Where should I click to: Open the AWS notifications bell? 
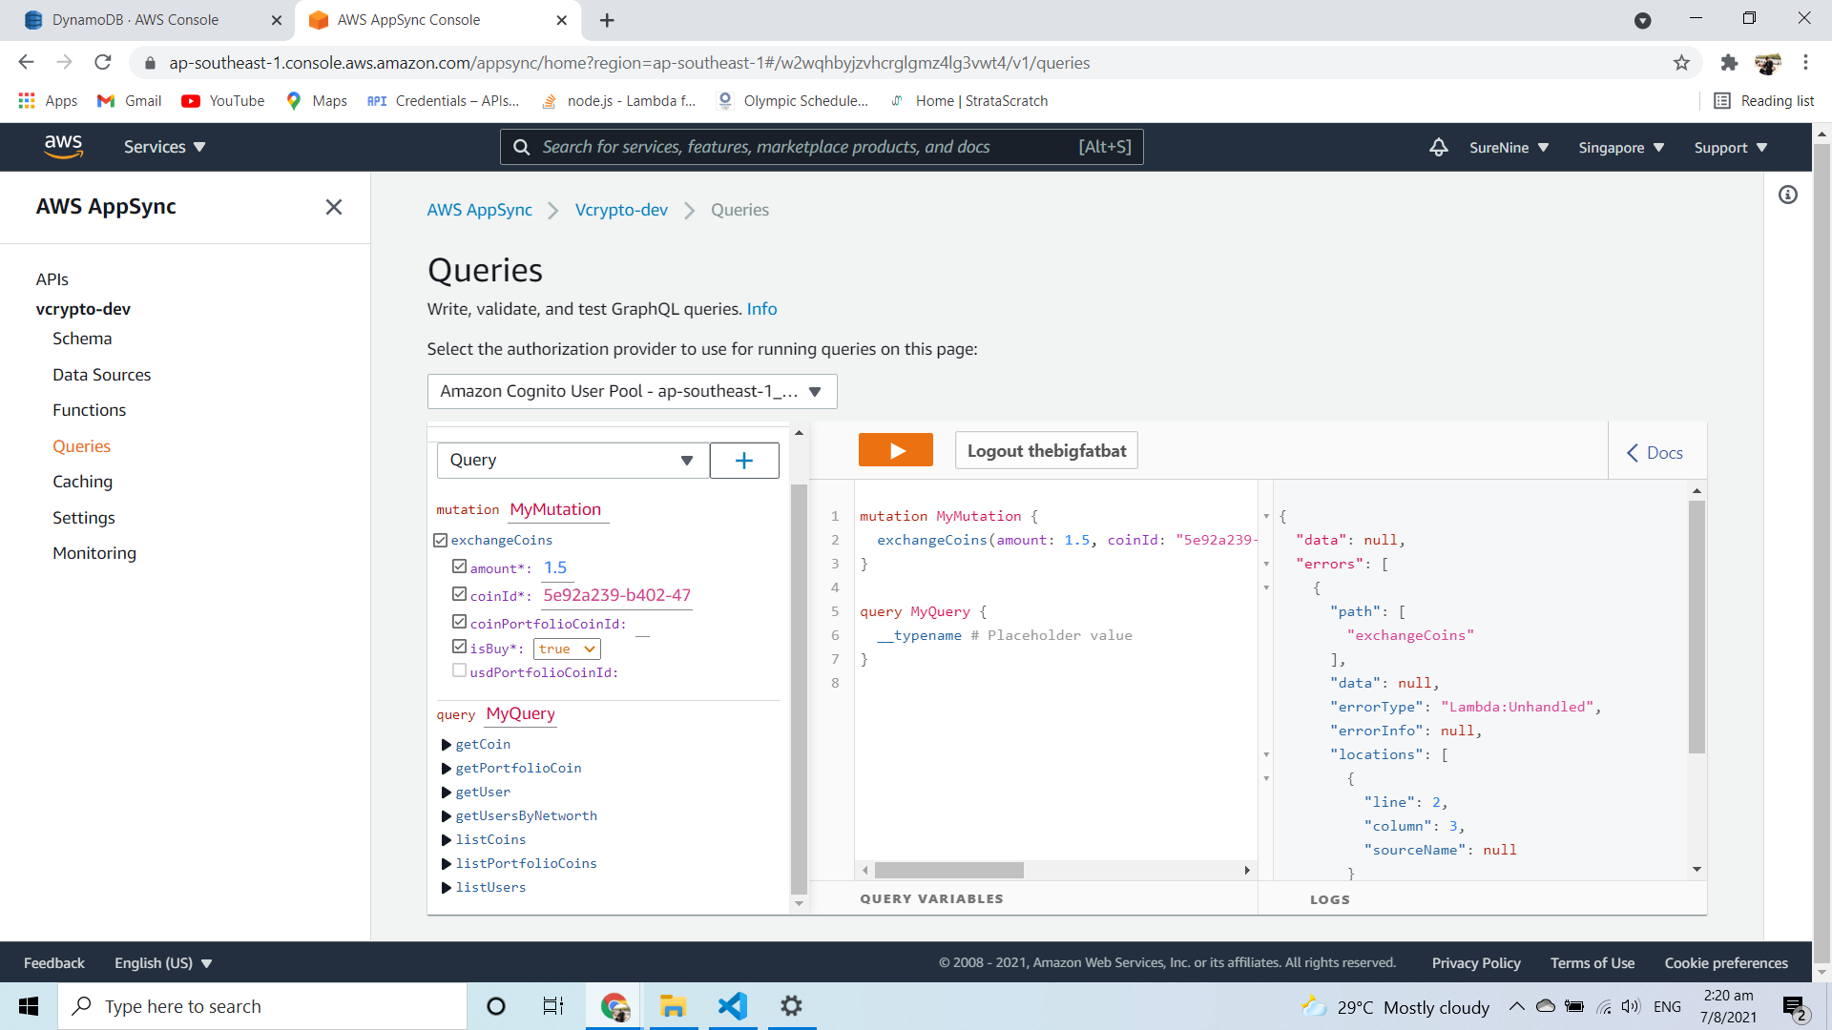point(1438,147)
